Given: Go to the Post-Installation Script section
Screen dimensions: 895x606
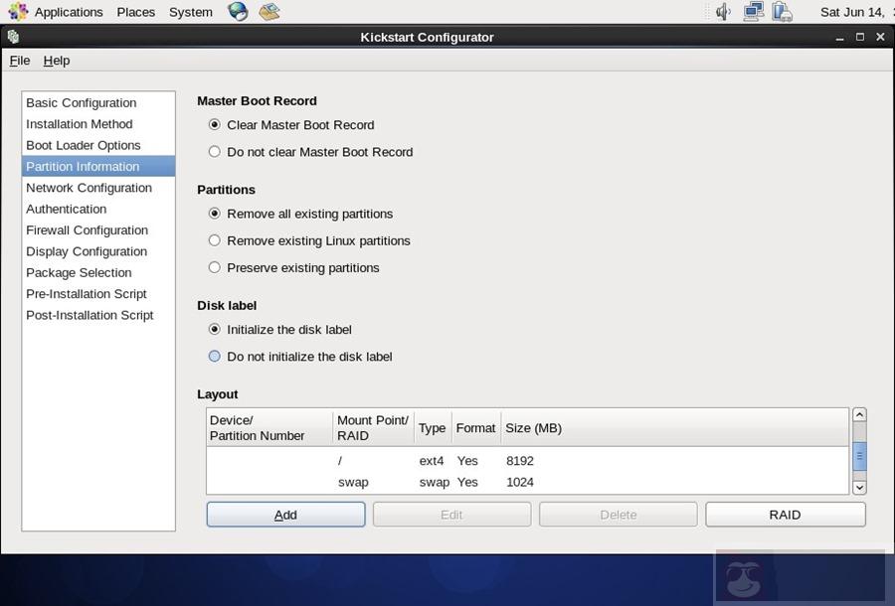Looking at the screenshot, I should click(x=89, y=315).
